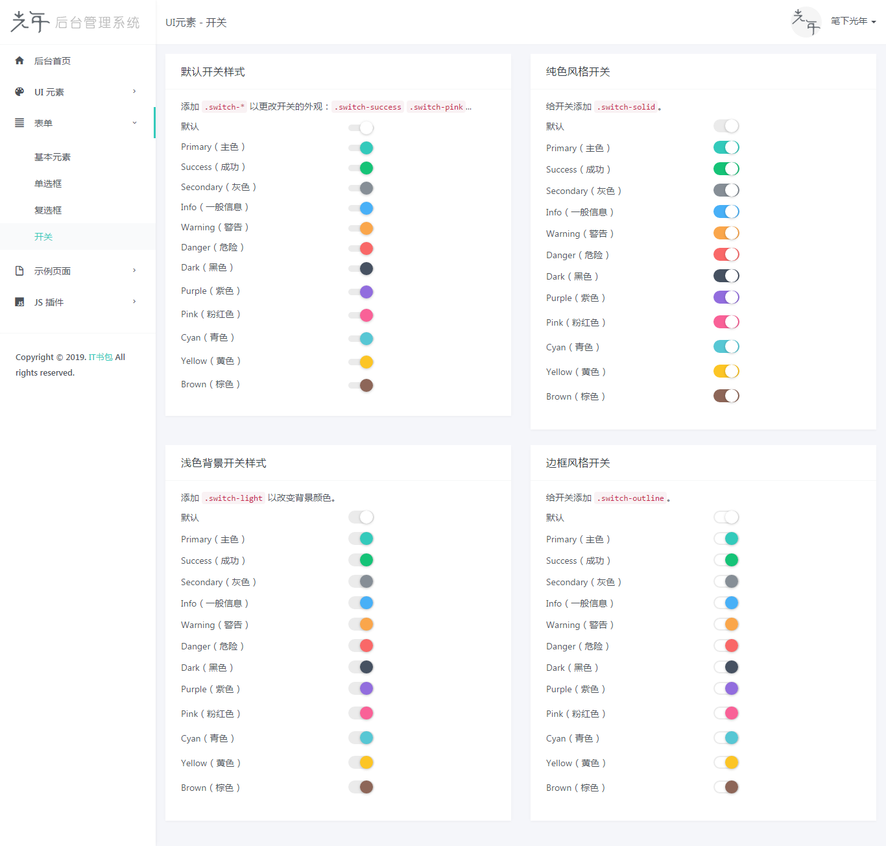The image size is (886, 846).
Task: Open the IT书包 footer link
Action: pos(101,357)
